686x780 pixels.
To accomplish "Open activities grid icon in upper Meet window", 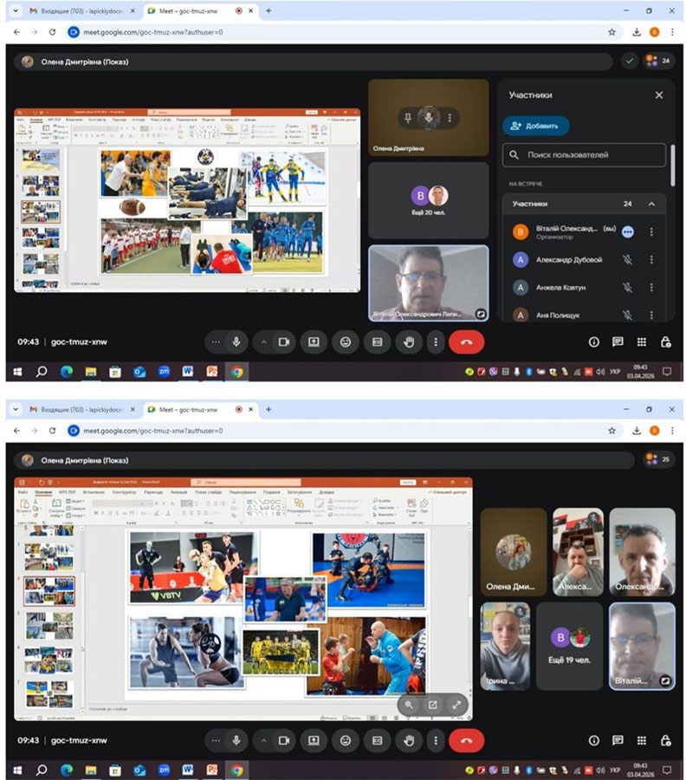I will 642,341.
